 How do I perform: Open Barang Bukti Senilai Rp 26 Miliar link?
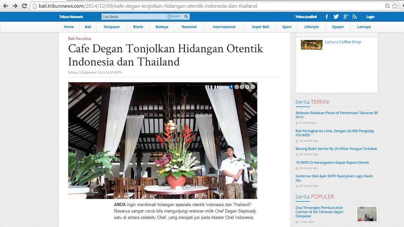tap(337, 149)
